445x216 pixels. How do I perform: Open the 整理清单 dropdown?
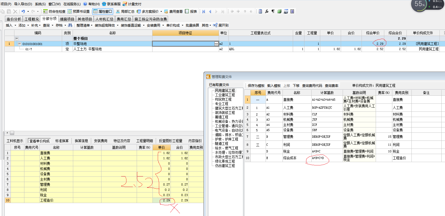point(85,25)
